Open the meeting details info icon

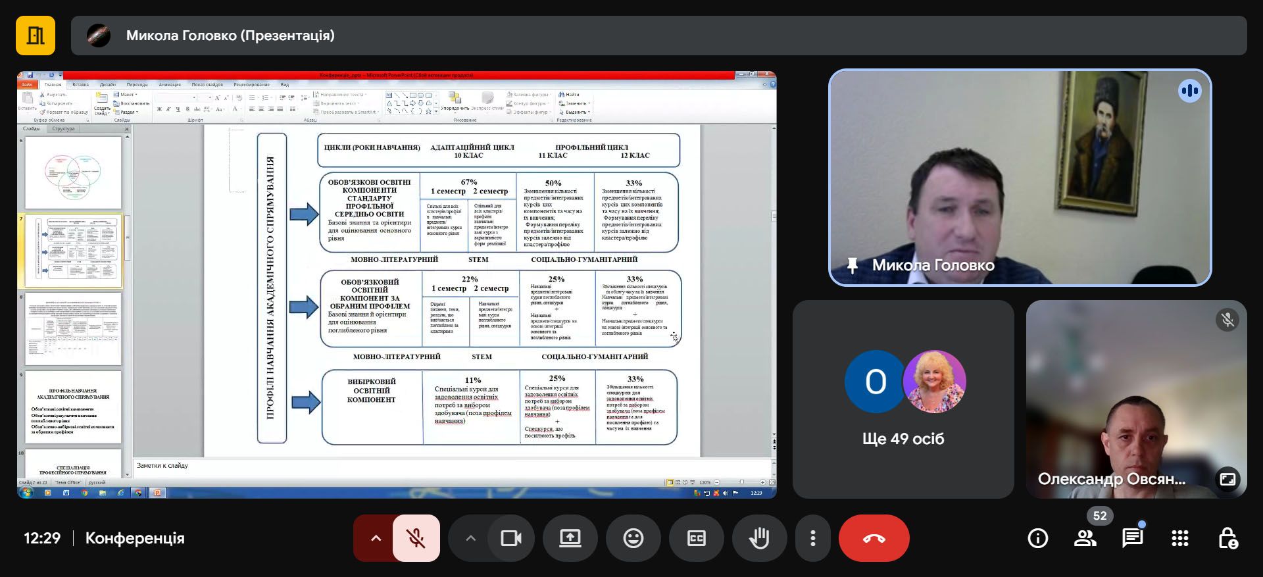[1037, 539]
